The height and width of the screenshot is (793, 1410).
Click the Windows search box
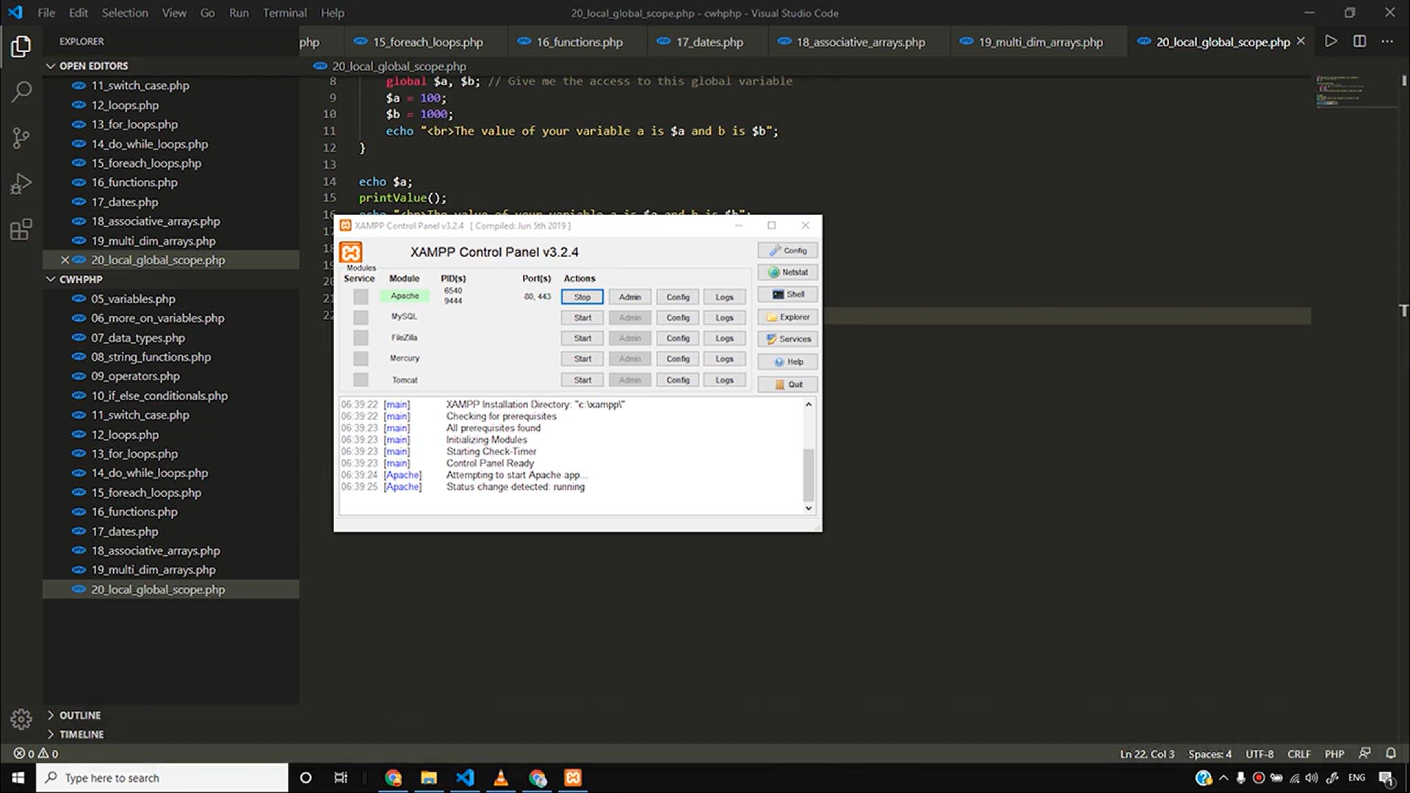click(162, 778)
